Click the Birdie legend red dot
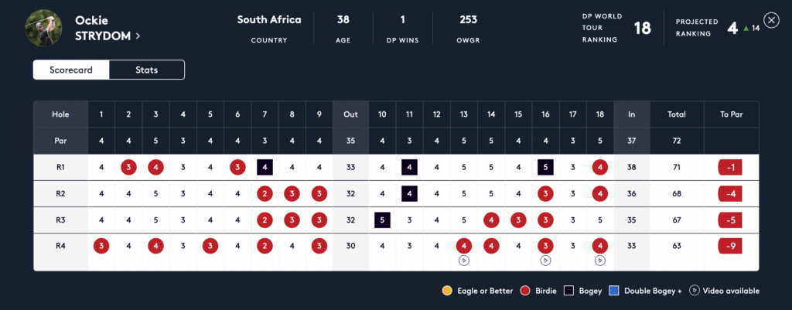 [x=525, y=291]
